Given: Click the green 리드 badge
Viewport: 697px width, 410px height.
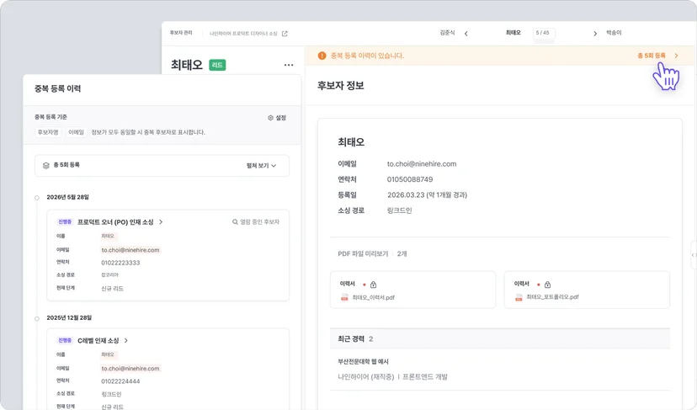Looking at the screenshot, I should 217,65.
